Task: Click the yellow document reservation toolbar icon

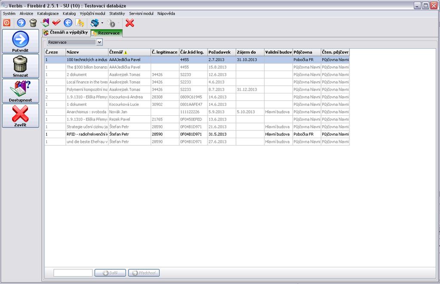Action: (80, 23)
